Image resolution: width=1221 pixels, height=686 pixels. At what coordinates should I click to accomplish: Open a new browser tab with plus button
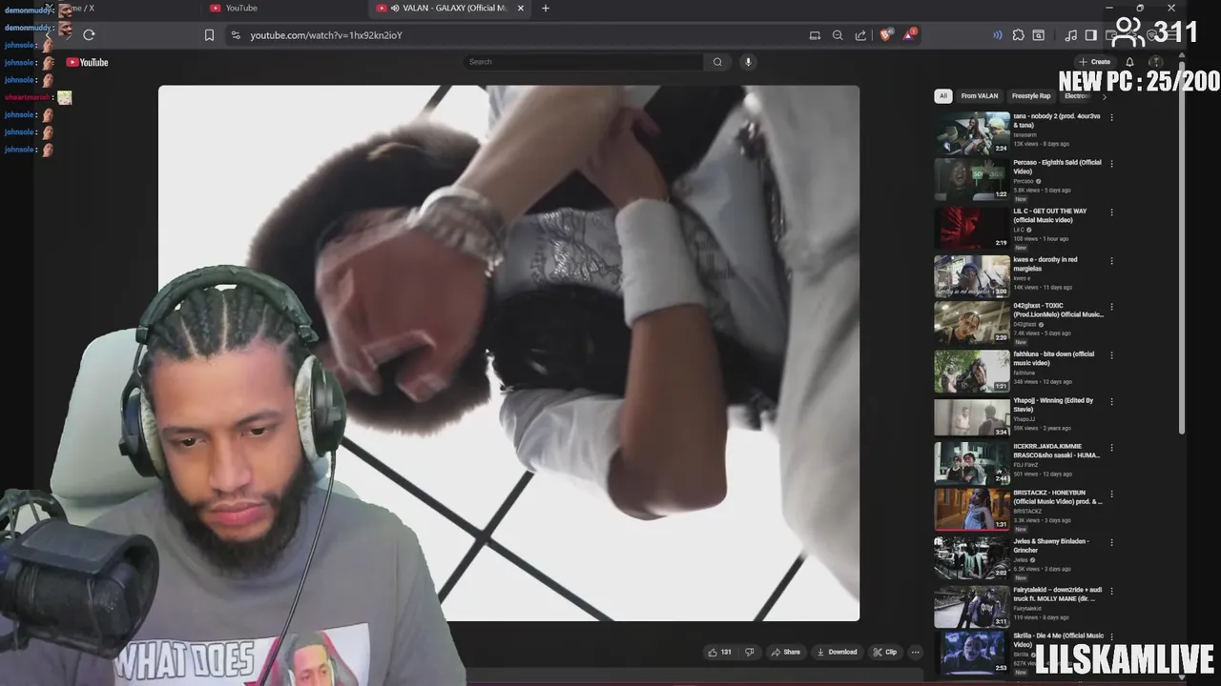pos(546,9)
